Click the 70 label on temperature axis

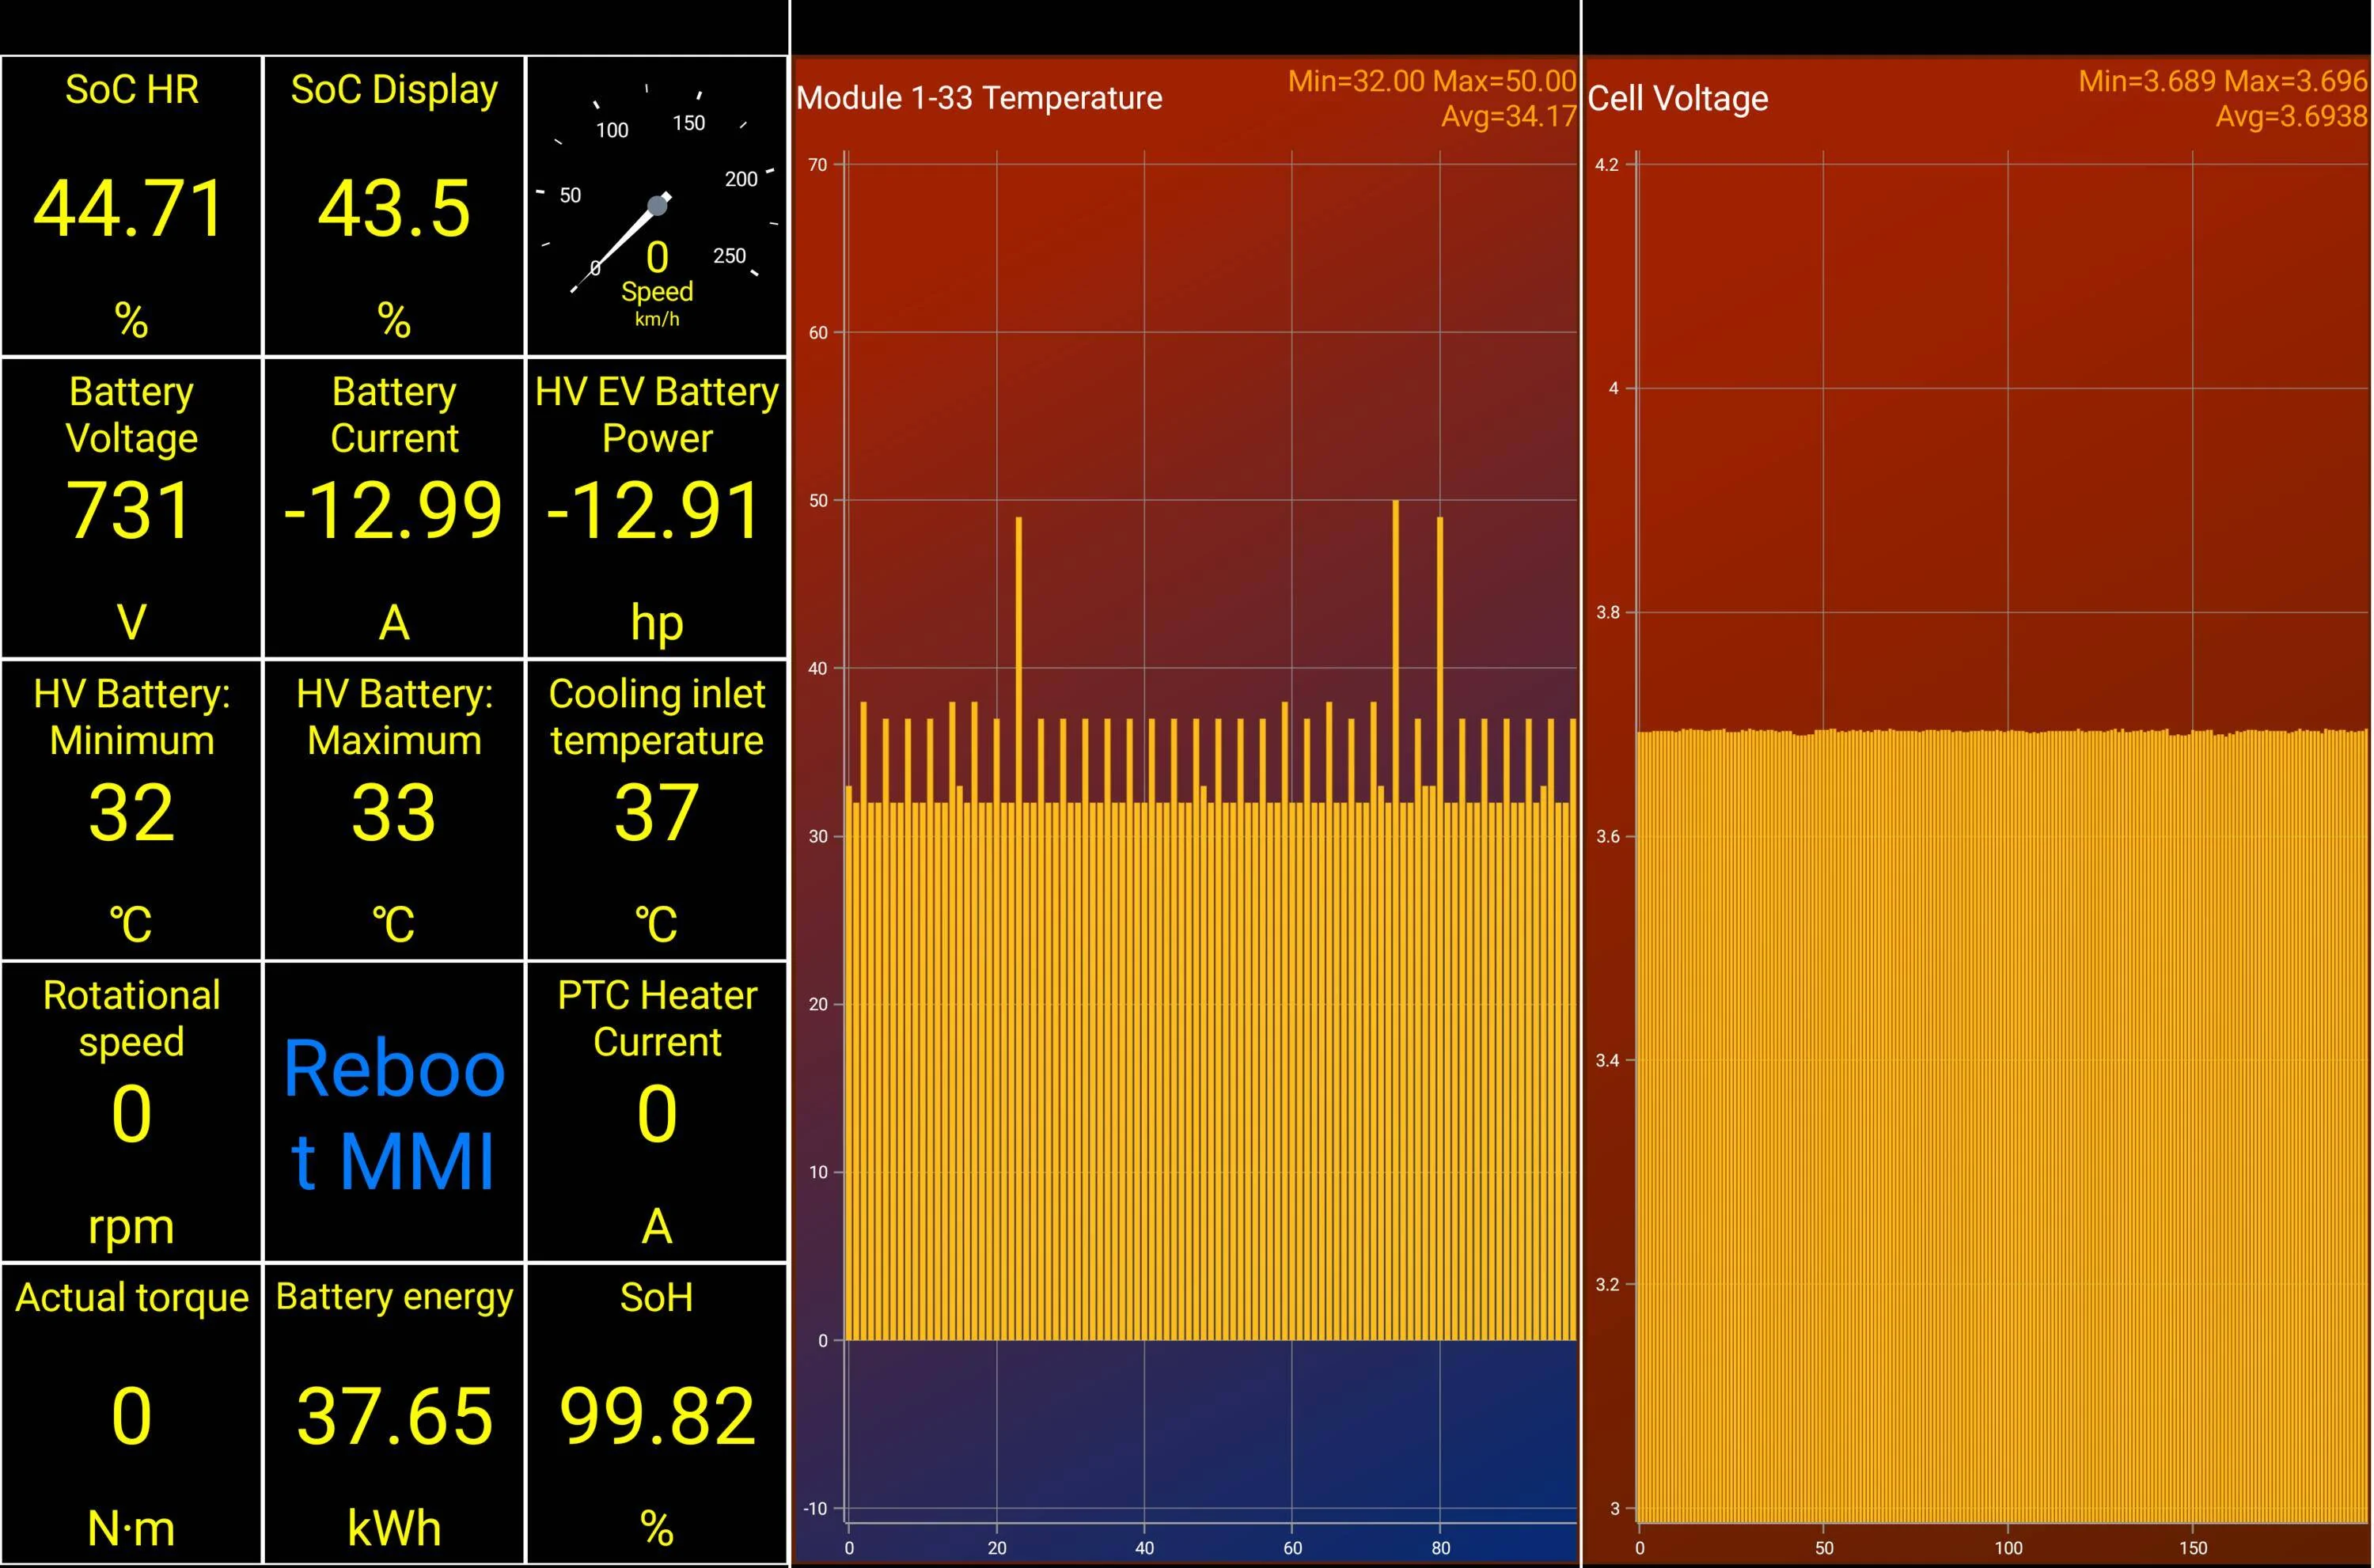coord(818,164)
